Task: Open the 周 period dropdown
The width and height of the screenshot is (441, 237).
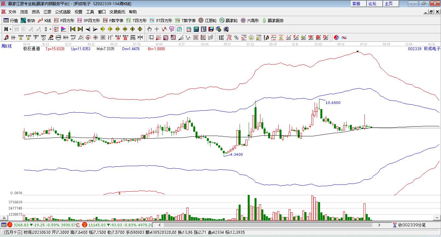Action: [x=7, y=29]
